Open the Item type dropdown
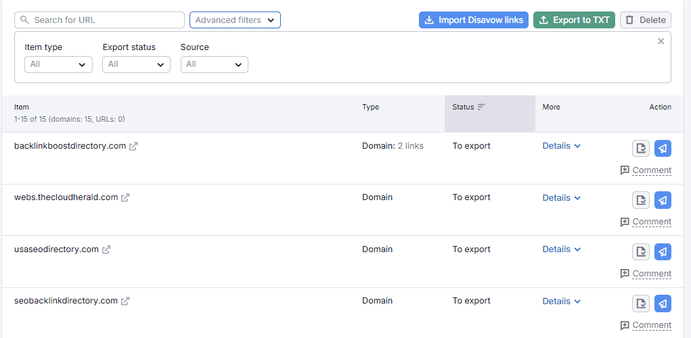Screen dimensions: 691x338 click(58, 64)
